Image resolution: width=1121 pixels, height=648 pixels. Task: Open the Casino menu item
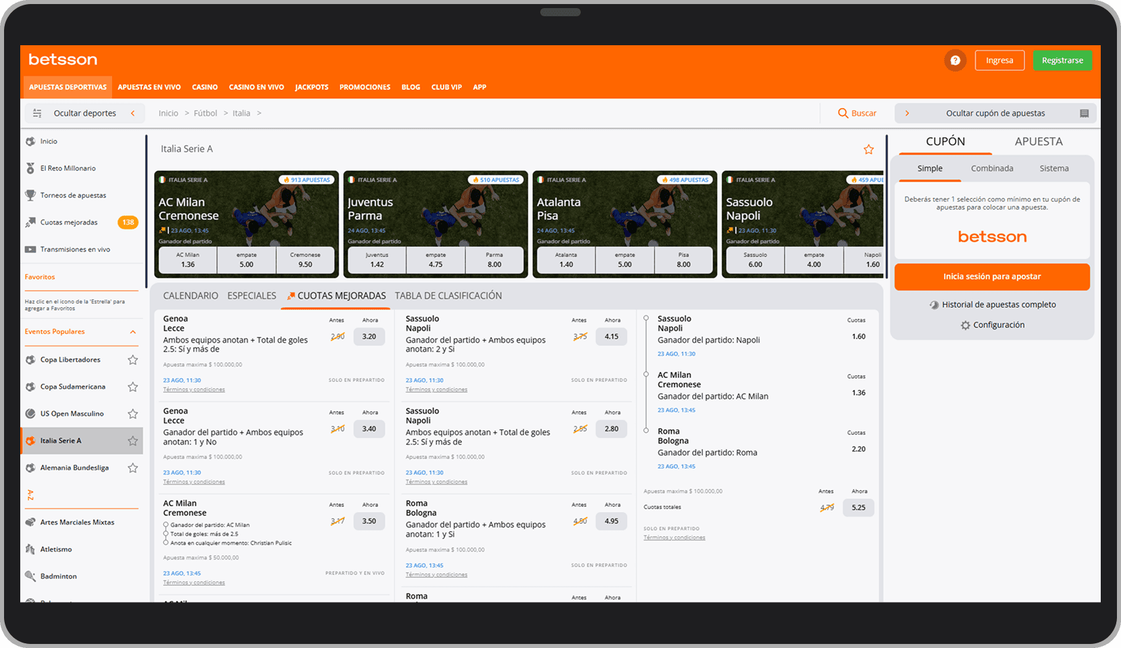[x=205, y=87]
